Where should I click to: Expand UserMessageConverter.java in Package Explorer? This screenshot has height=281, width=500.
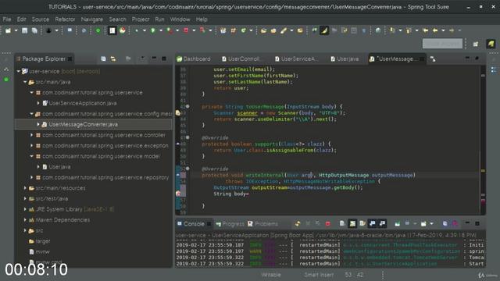[38, 124]
